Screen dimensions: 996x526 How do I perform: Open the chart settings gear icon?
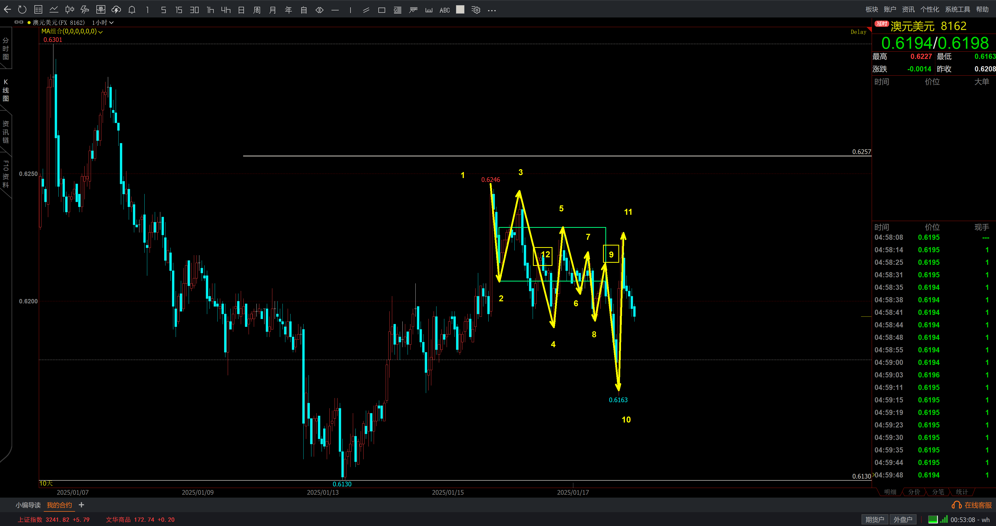pos(476,10)
